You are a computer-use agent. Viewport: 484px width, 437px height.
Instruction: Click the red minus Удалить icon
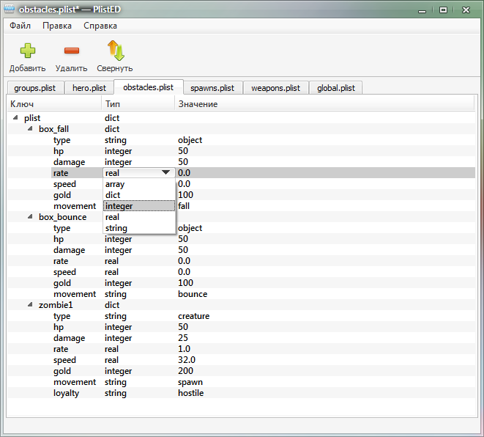click(x=72, y=51)
